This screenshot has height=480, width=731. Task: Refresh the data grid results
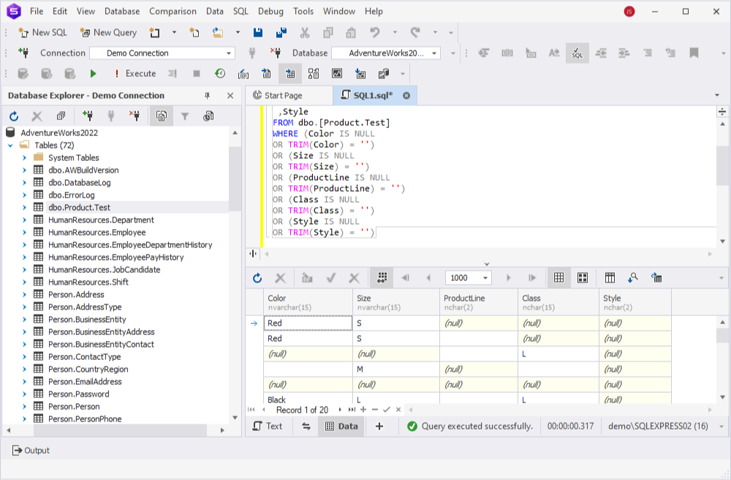click(257, 278)
